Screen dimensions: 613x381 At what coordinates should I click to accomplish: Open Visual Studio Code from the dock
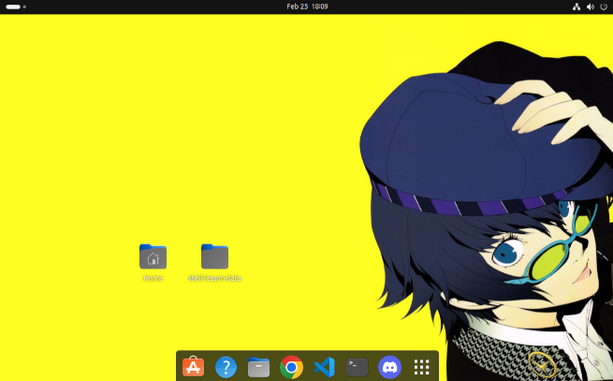tap(325, 367)
